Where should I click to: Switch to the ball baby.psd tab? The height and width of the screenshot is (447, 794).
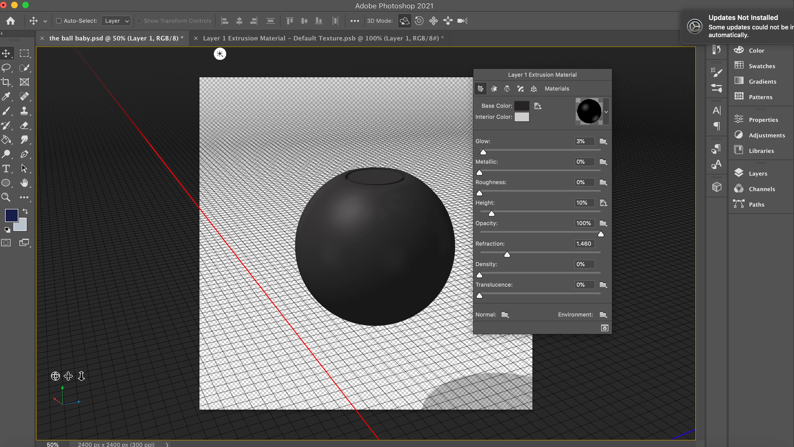point(116,38)
